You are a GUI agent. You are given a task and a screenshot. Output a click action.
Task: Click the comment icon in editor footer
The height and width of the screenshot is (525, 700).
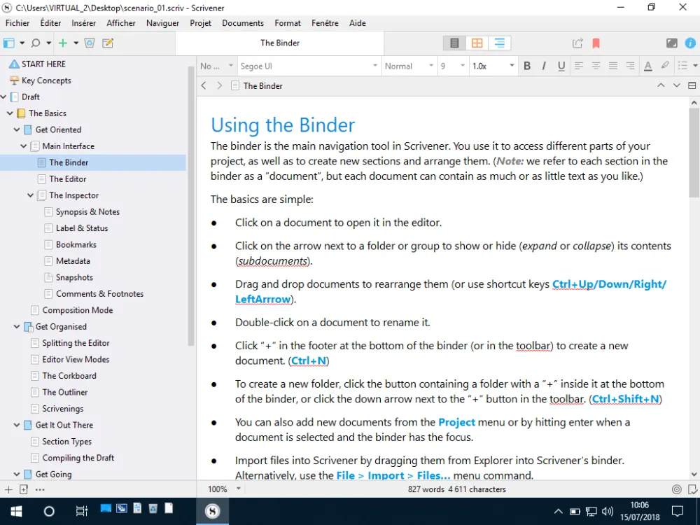click(692, 489)
